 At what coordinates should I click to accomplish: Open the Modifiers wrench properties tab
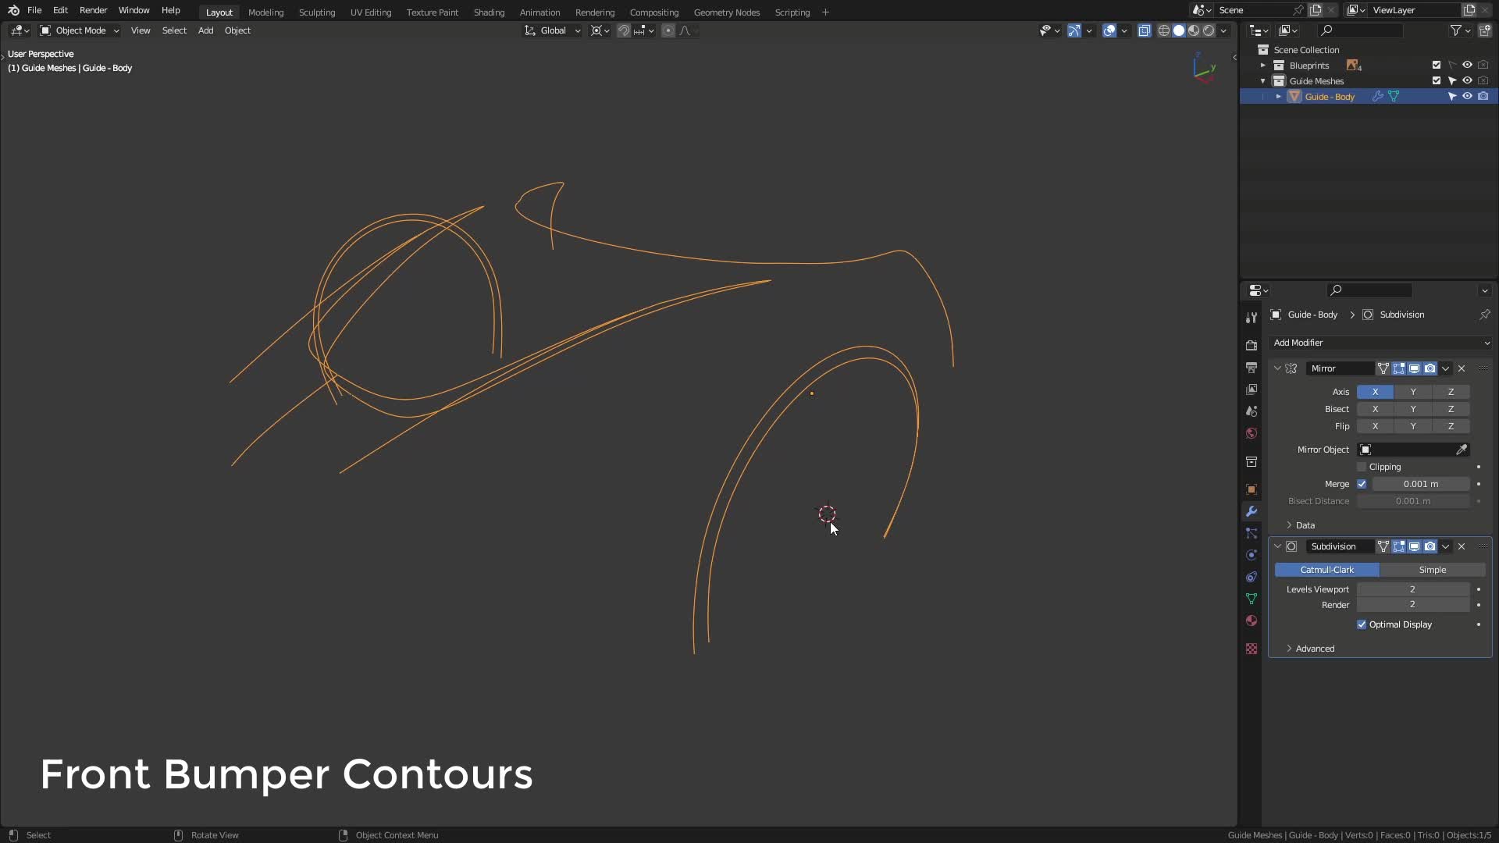click(1252, 511)
